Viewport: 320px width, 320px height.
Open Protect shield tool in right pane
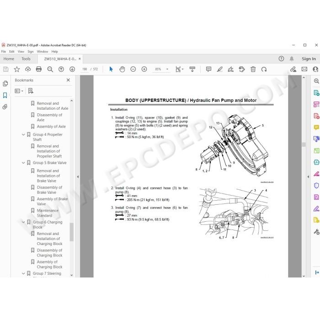click(316, 186)
